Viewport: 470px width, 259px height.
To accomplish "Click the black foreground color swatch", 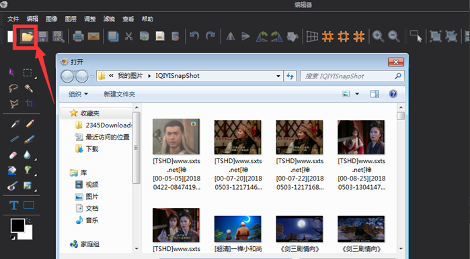I will pos(17,225).
